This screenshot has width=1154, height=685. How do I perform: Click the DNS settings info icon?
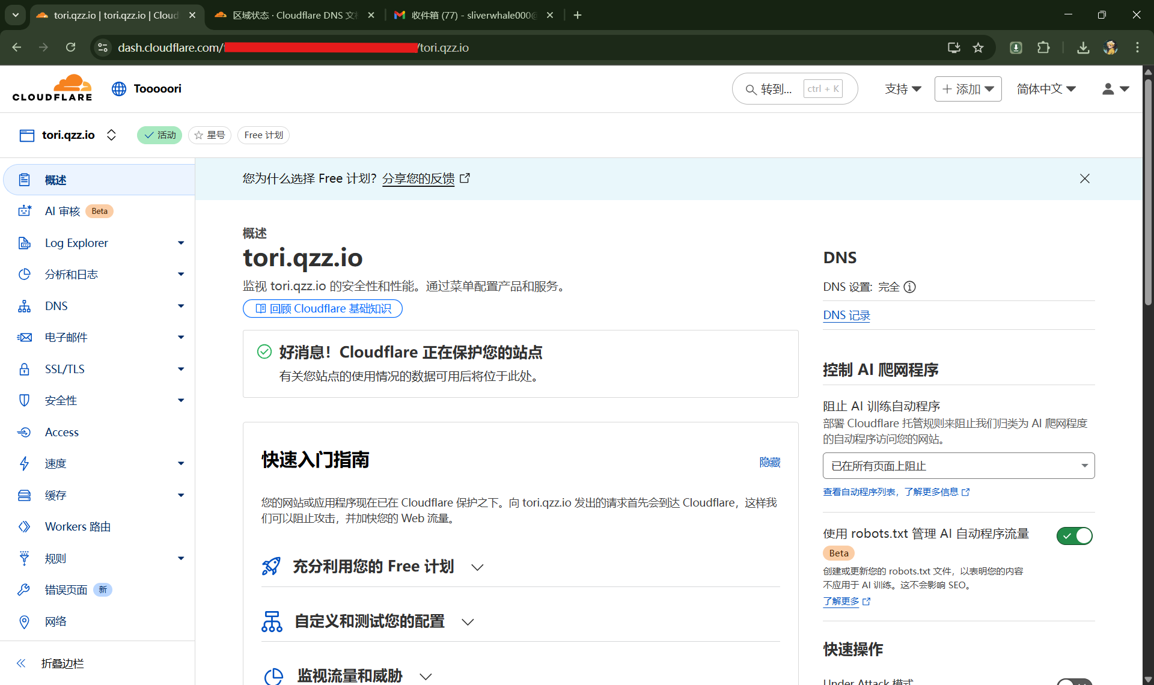point(910,287)
